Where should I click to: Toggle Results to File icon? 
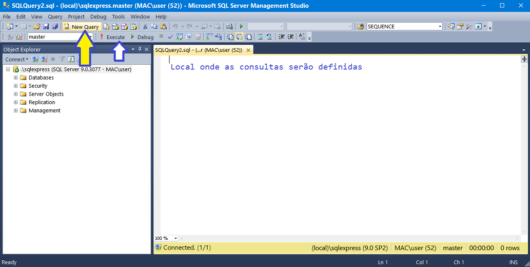click(x=248, y=37)
